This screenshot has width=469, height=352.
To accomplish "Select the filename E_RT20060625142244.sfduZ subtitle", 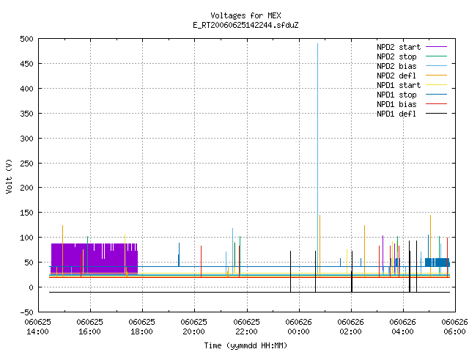I will click(245, 25).
